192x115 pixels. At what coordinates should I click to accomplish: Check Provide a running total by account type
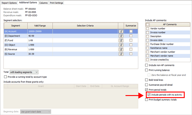coord(5,77)
